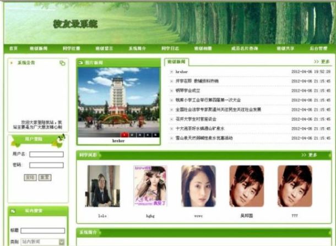Go to 后台管理 admin page
Image resolution: width=336 pixels, height=246 pixels.
(x=318, y=49)
